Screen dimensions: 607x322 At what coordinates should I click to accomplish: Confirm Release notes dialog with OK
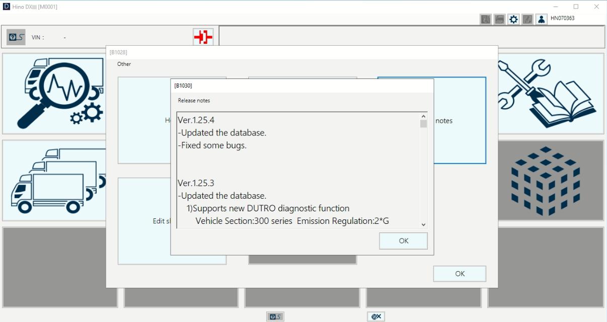[403, 241]
